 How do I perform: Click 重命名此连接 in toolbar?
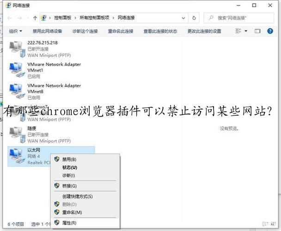pyautogui.click(x=121, y=31)
